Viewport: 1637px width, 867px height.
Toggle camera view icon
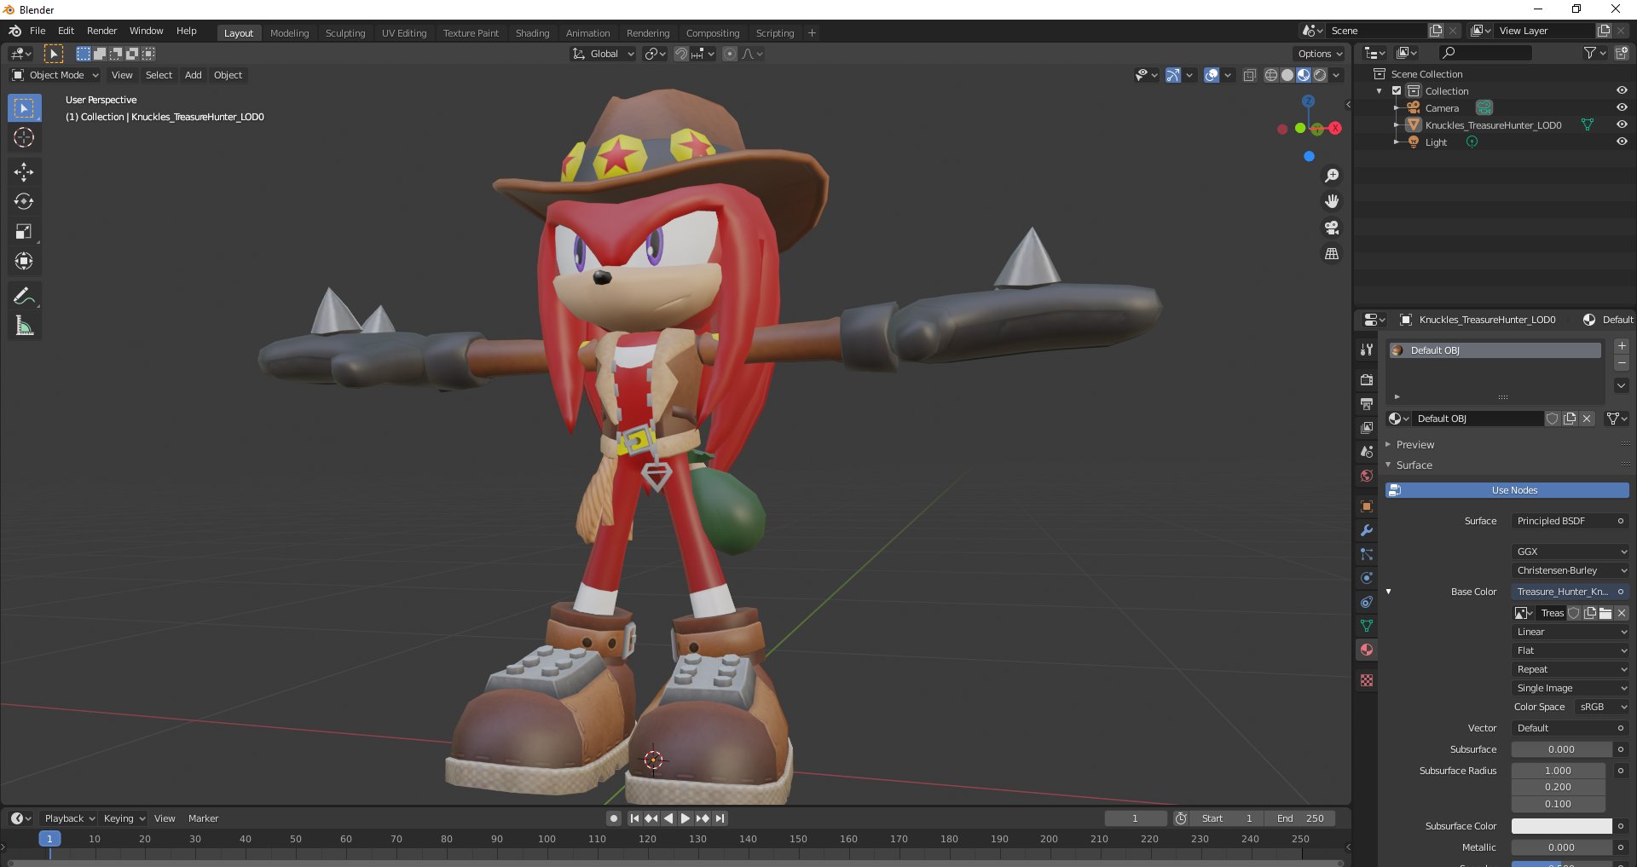click(1332, 228)
